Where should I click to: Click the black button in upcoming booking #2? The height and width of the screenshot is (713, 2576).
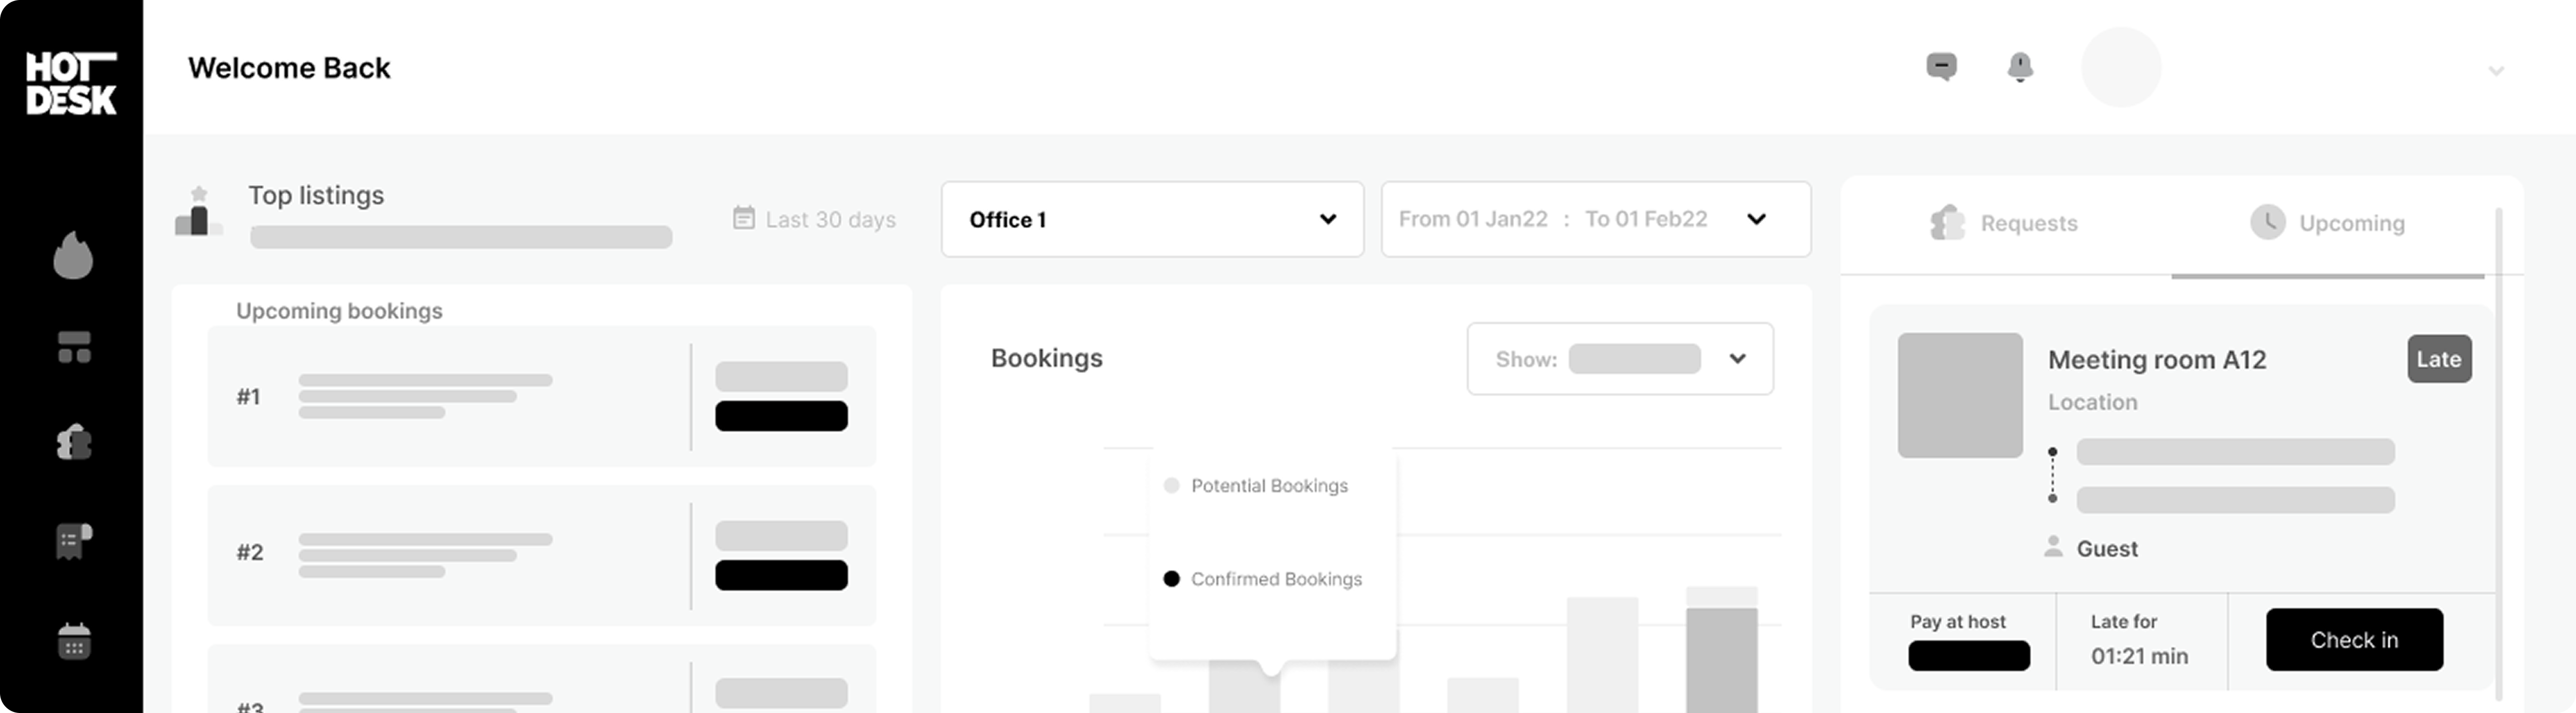click(x=781, y=575)
